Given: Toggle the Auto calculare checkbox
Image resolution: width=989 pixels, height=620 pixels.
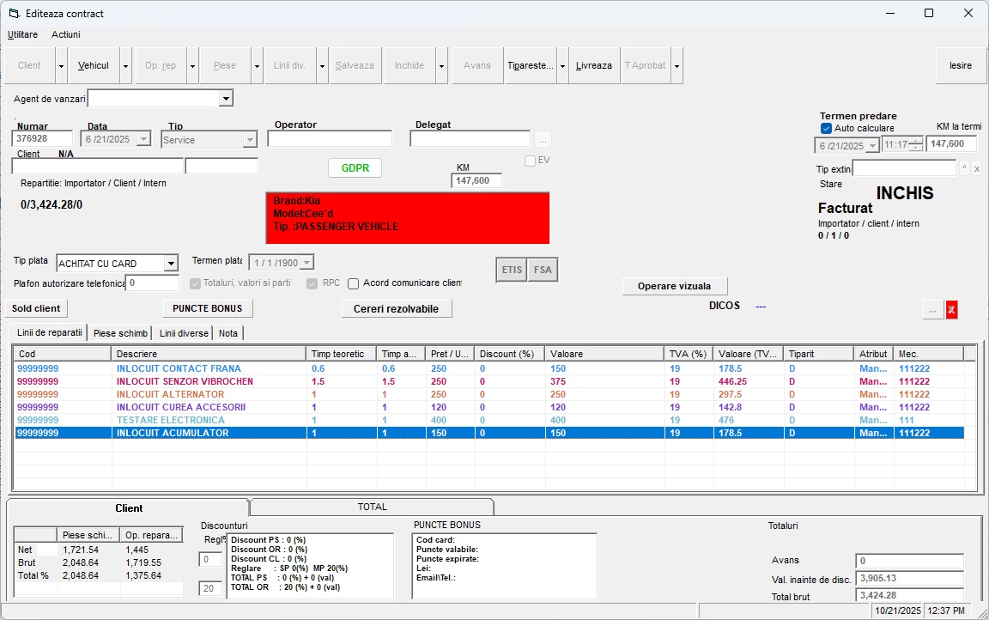Looking at the screenshot, I should click(x=827, y=128).
